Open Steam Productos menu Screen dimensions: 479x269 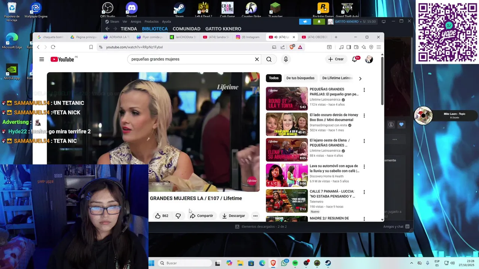152,22
